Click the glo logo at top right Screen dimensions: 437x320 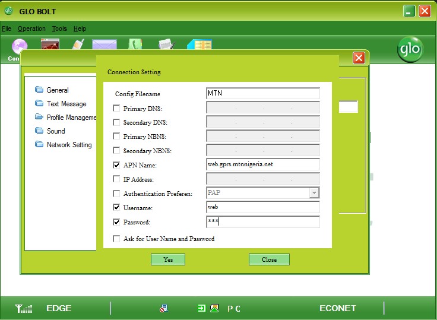pos(410,49)
